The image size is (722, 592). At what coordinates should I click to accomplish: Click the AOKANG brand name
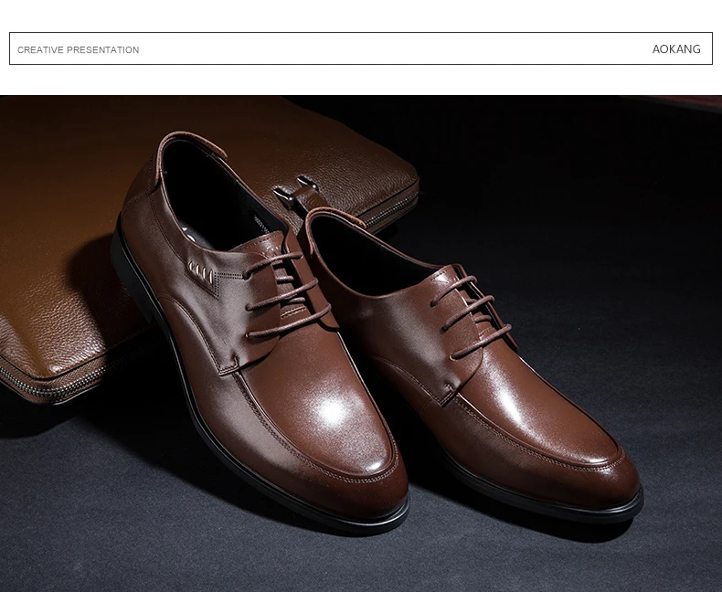click(676, 49)
